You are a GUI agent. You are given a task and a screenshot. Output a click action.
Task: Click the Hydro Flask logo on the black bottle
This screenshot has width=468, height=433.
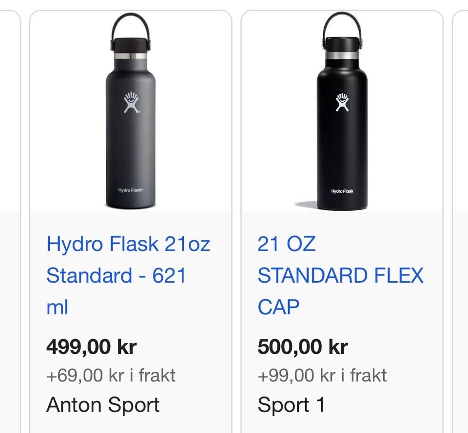coord(342,102)
